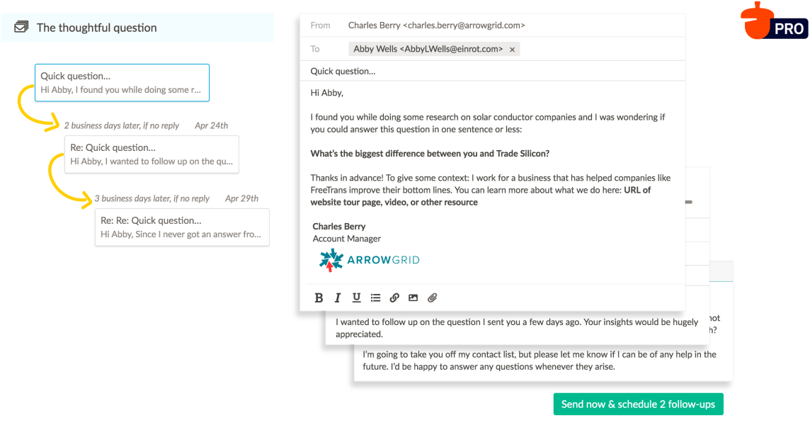This screenshot has width=810, height=425.
Task: Open the 'Re: Re: Quick question...' follow-up card
Action: pyautogui.click(x=182, y=227)
